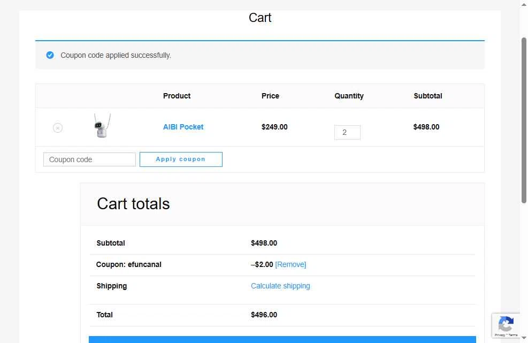Click the reCAPTCHA Privacy link
The image size is (528, 343).
coord(500,335)
